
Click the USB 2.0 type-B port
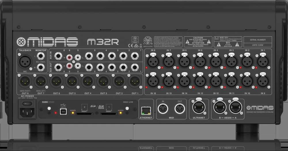tap(63, 111)
